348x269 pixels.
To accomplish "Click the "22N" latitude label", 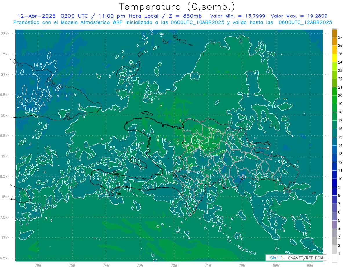I will (x=4, y=34).
